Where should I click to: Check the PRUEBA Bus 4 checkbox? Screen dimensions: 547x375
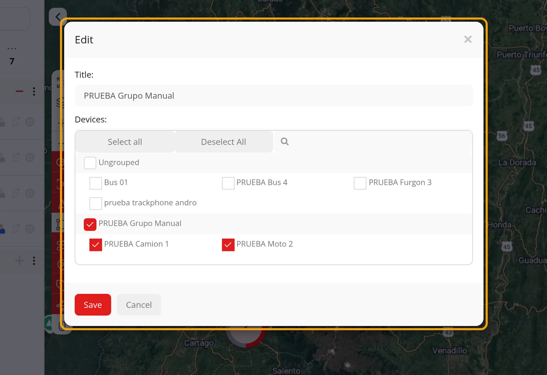(228, 183)
